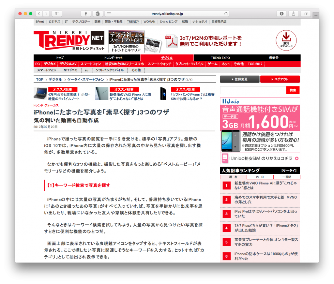
Task: Switch ranking to 一週間 tab
Action: tap(287, 177)
